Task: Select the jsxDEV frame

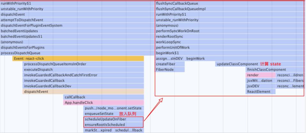Action: click(x=260, y=86)
